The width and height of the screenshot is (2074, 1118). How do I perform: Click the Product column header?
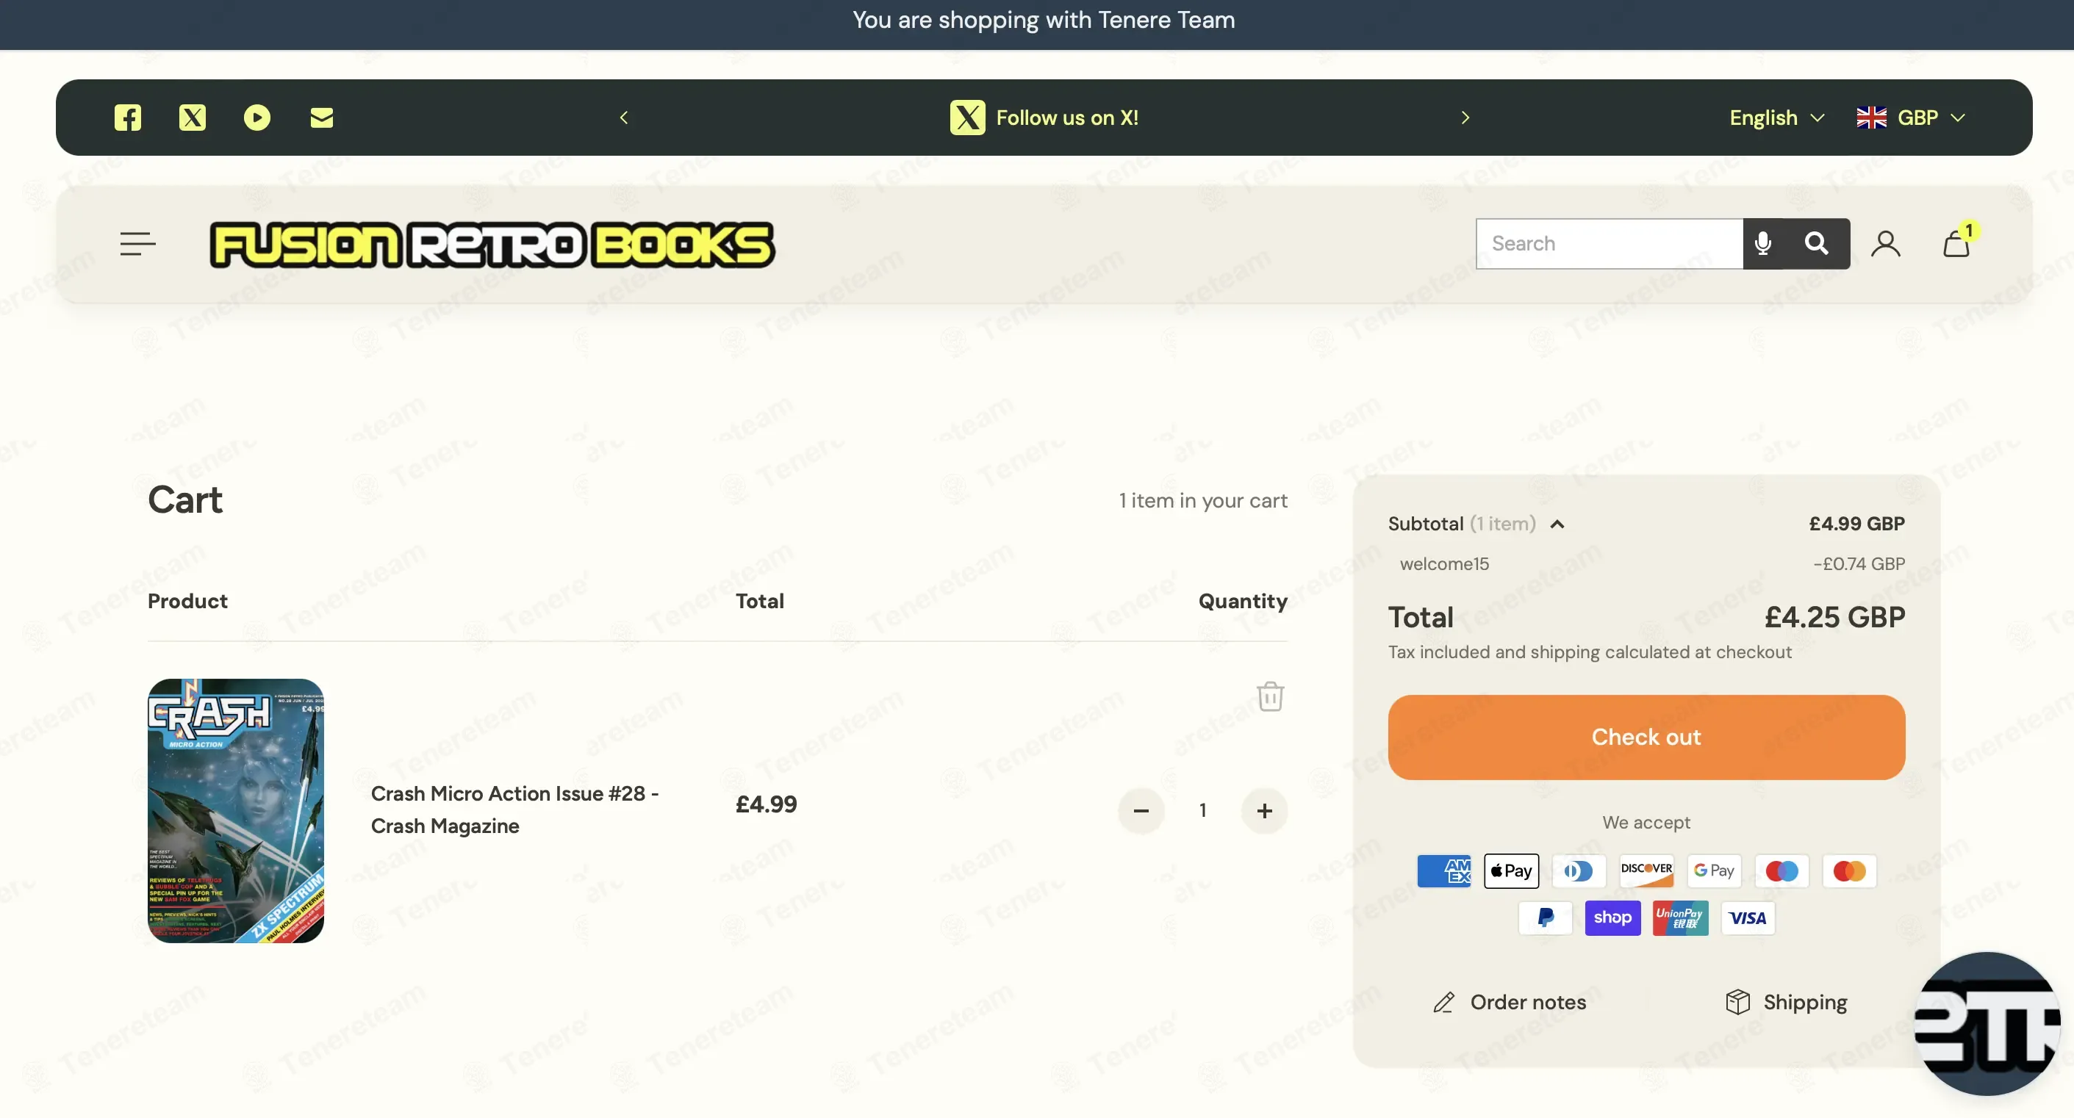(x=187, y=602)
